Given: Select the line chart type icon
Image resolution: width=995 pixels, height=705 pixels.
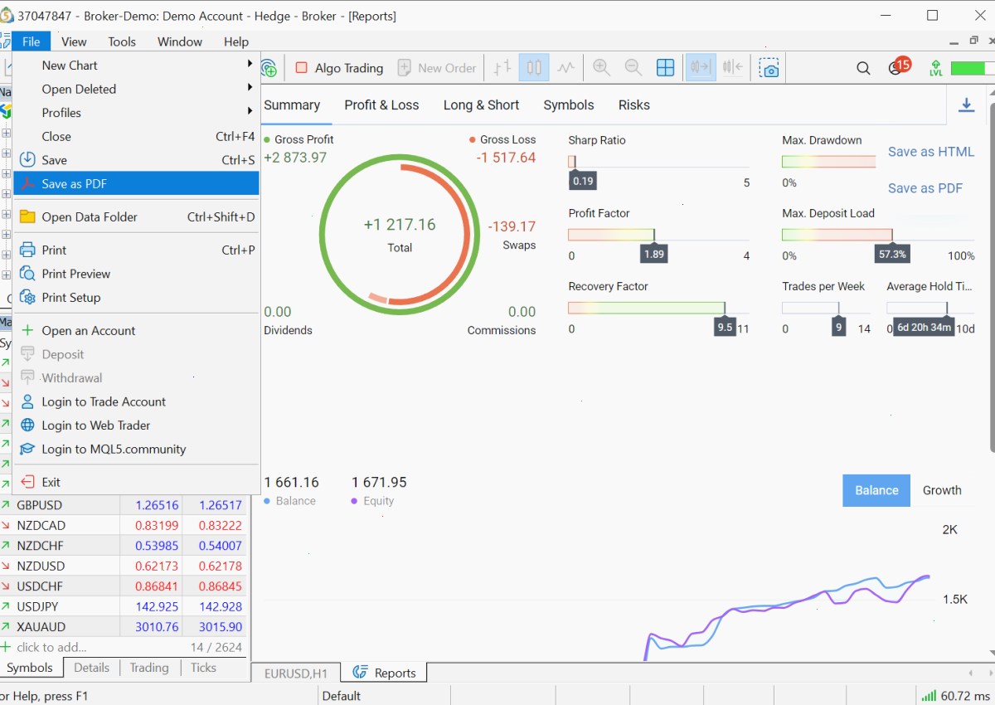Looking at the screenshot, I should pyautogui.click(x=565, y=68).
